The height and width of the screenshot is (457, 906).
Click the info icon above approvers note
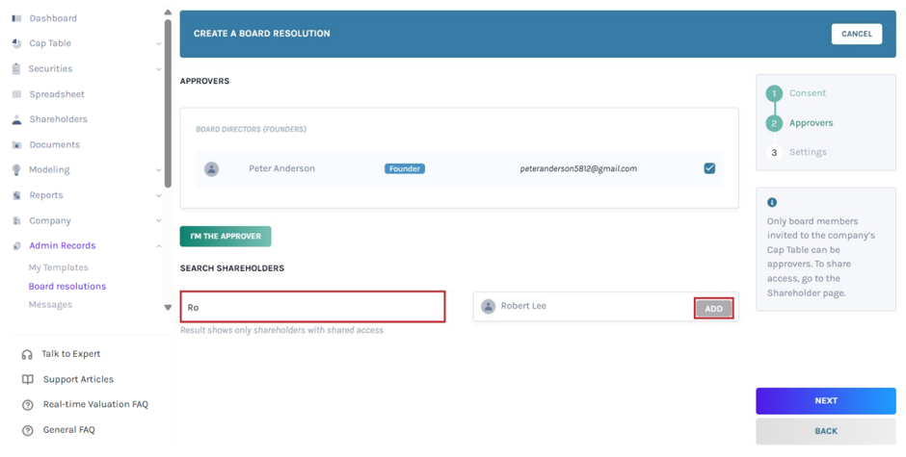tap(772, 203)
